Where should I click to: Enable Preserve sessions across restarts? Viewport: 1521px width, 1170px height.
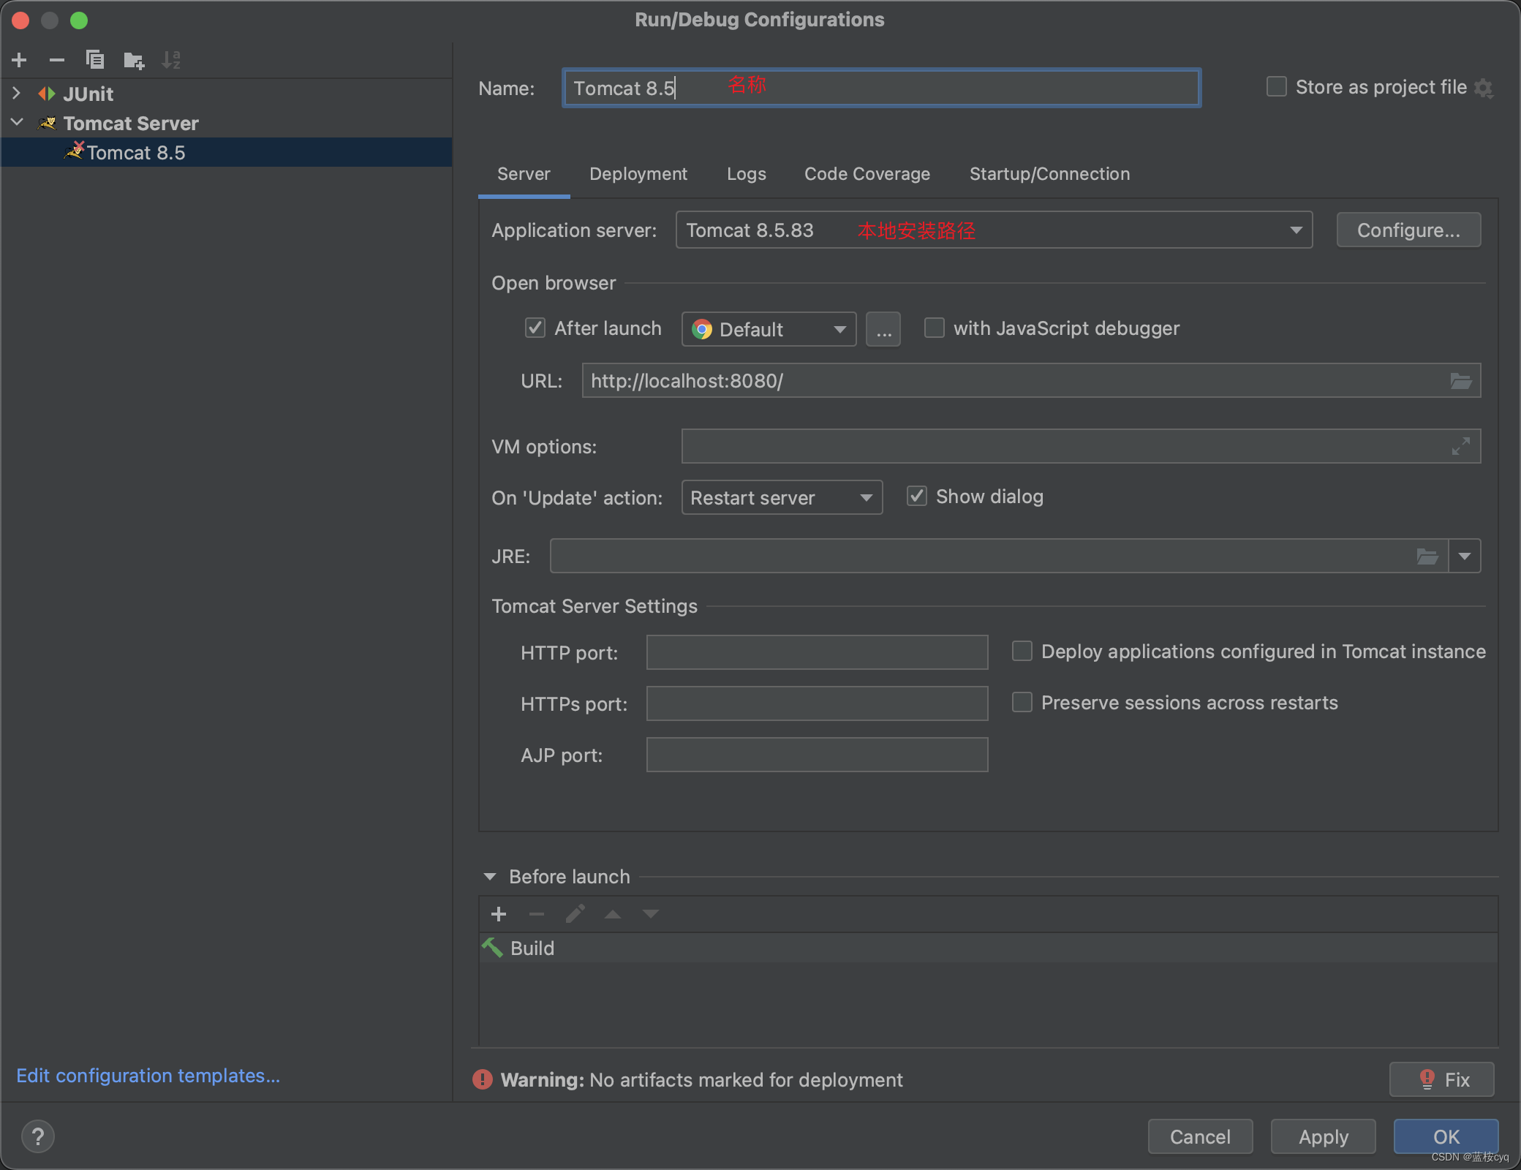coord(1022,702)
